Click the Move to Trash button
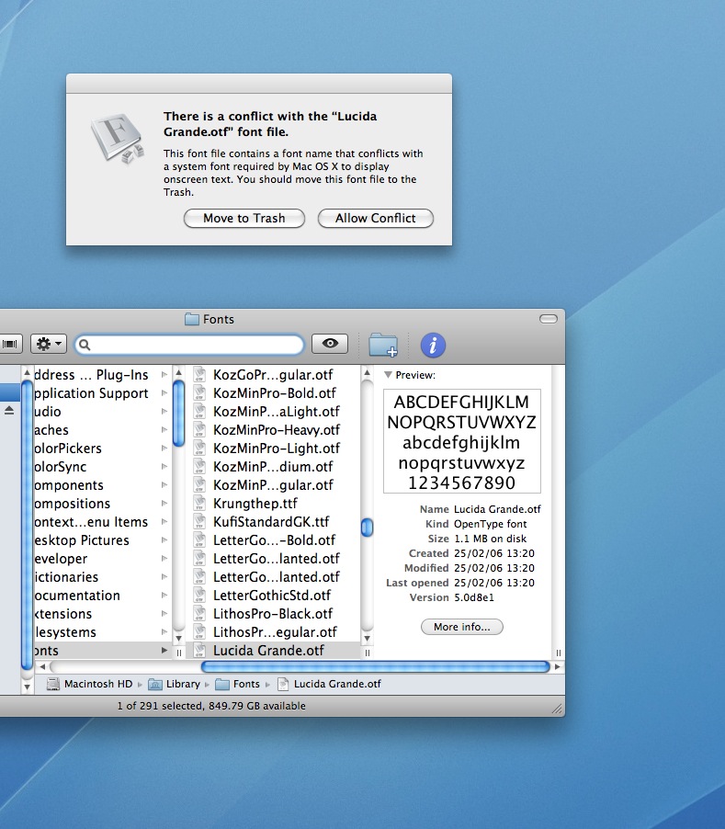The image size is (725, 829). coord(244,219)
